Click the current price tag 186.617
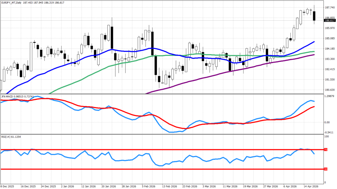This screenshot has width=337, height=189. (x=329, y=21)
